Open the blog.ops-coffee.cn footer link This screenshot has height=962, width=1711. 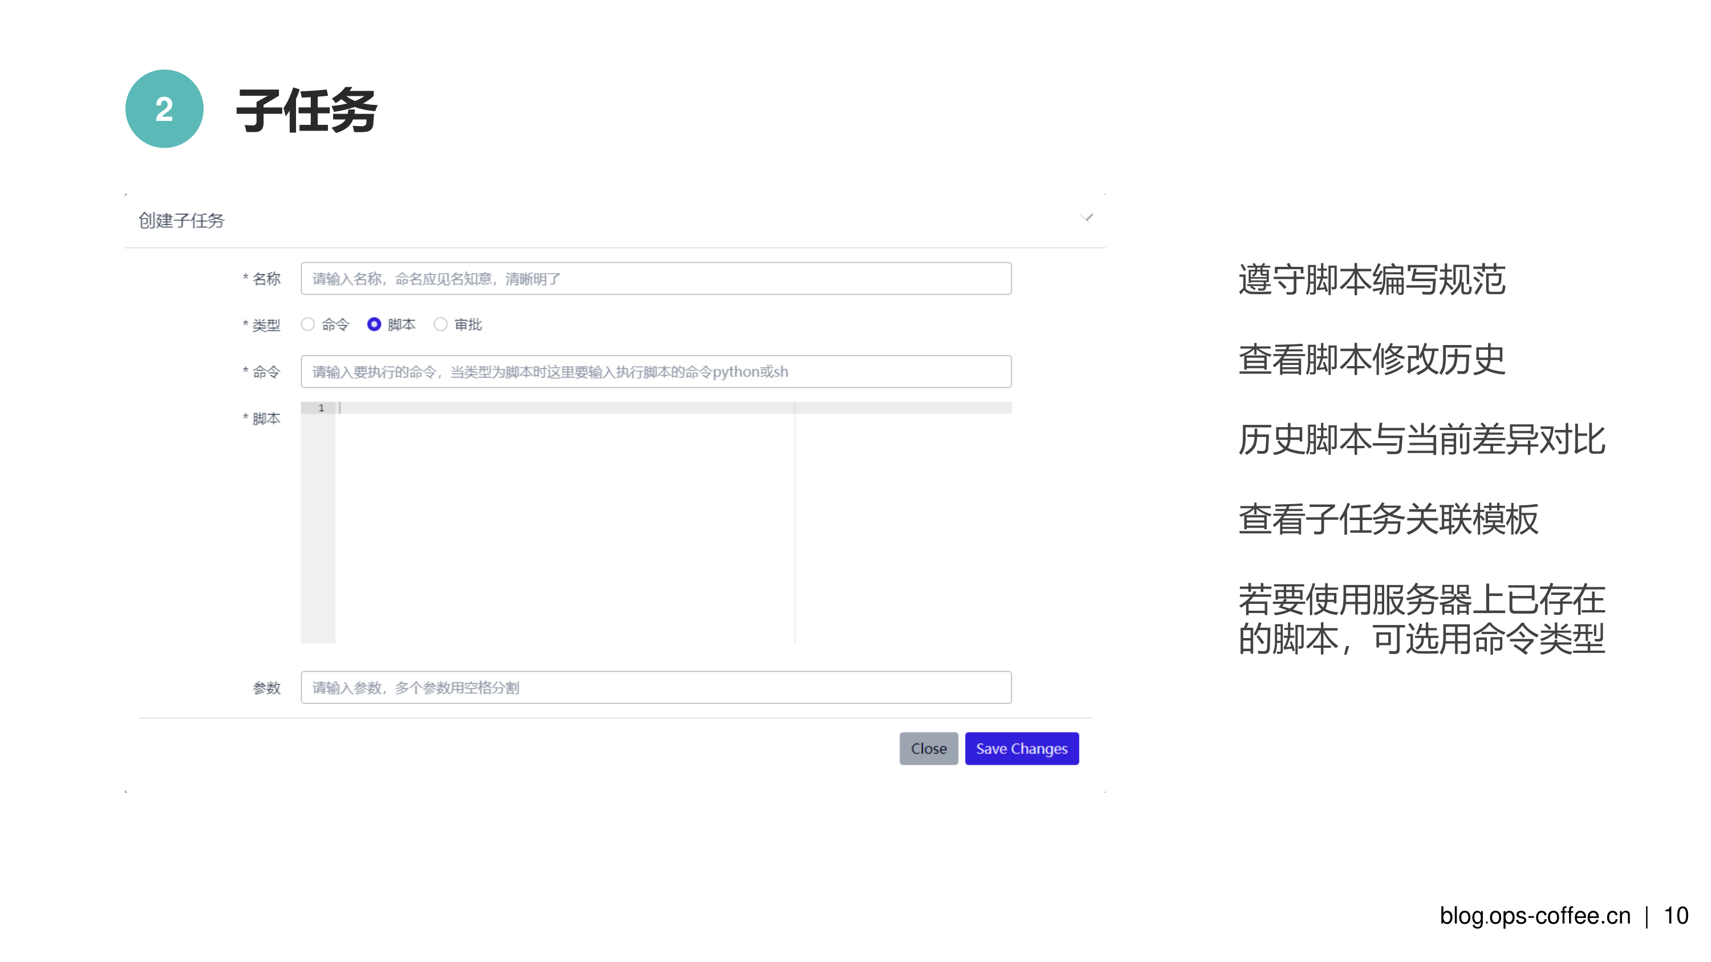(1534, 916)
